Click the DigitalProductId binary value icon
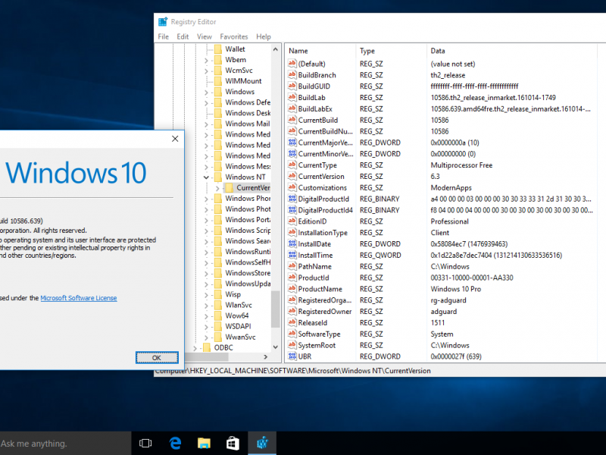 [292, 199]
